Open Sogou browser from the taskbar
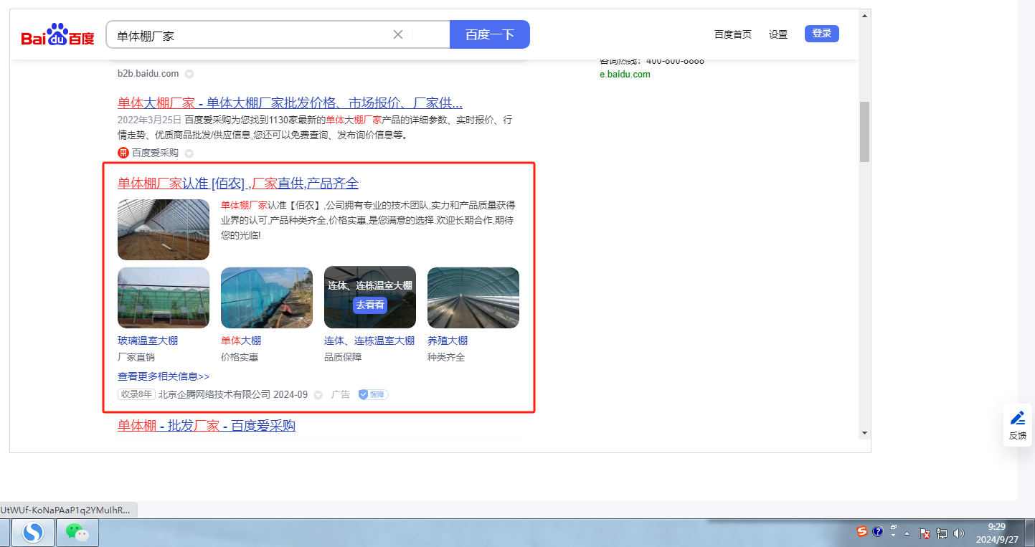The height and width of the screenshot is (547, 1035). click(33, 532)
